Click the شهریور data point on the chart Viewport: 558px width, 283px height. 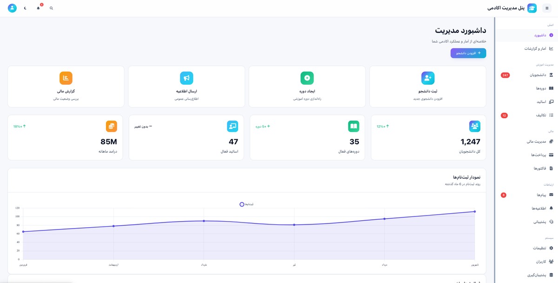click(475, 211)
